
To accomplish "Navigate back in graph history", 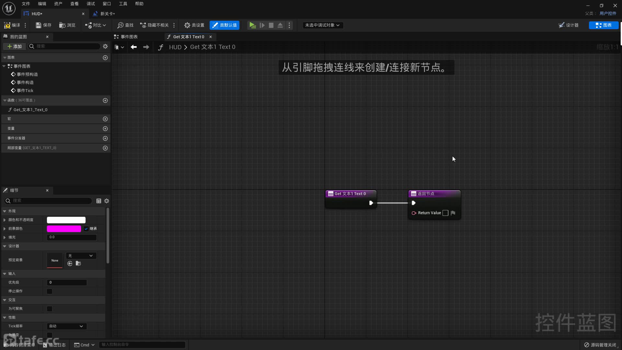I will click(x=133, y=47).
